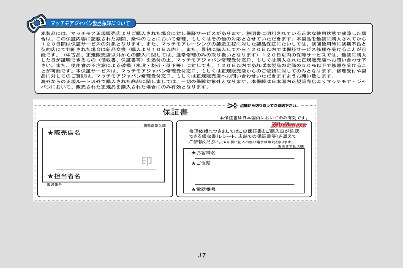Click the ★ご住所 field label
Screen dimensions: 403x268
201,163
